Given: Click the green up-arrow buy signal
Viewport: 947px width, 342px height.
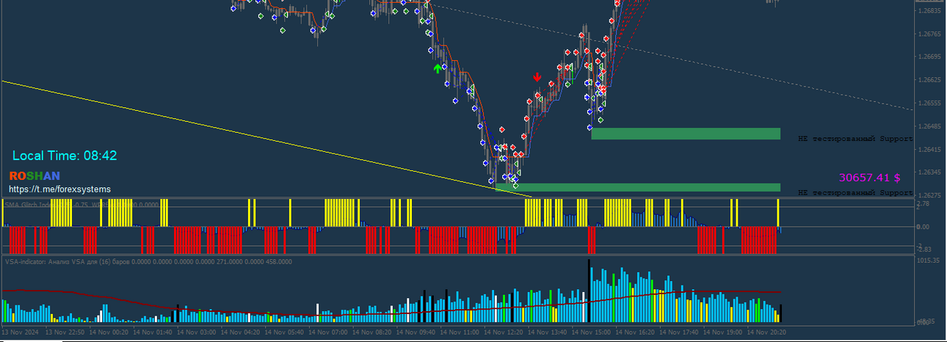Looking at the screenshot, I should click(x=438, y=68).
